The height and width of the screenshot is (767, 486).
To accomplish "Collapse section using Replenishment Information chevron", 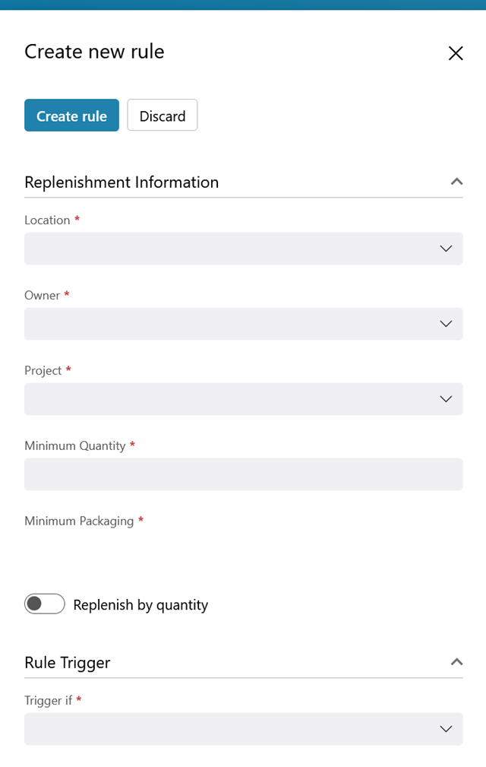I will (456, 182).
